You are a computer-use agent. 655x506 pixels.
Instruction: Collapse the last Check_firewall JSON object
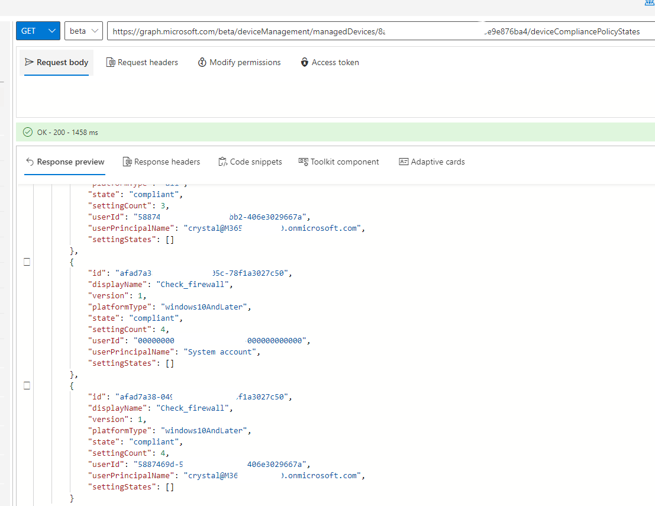coord(27,386)
